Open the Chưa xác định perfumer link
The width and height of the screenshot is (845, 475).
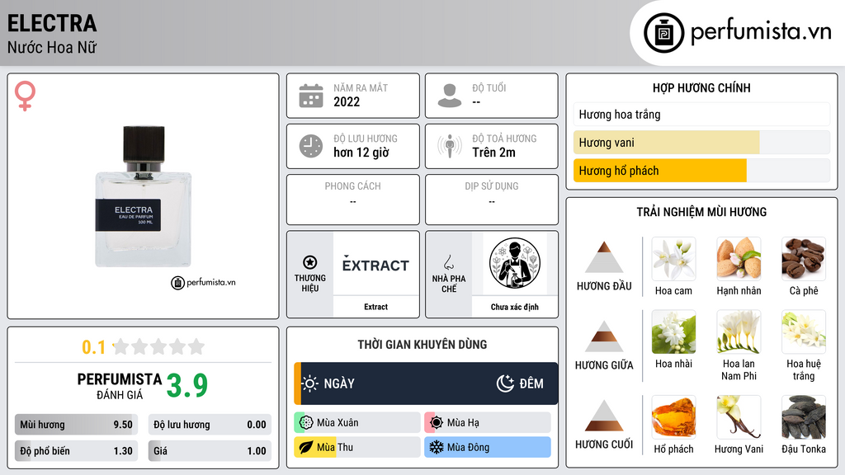click(515, 307)
